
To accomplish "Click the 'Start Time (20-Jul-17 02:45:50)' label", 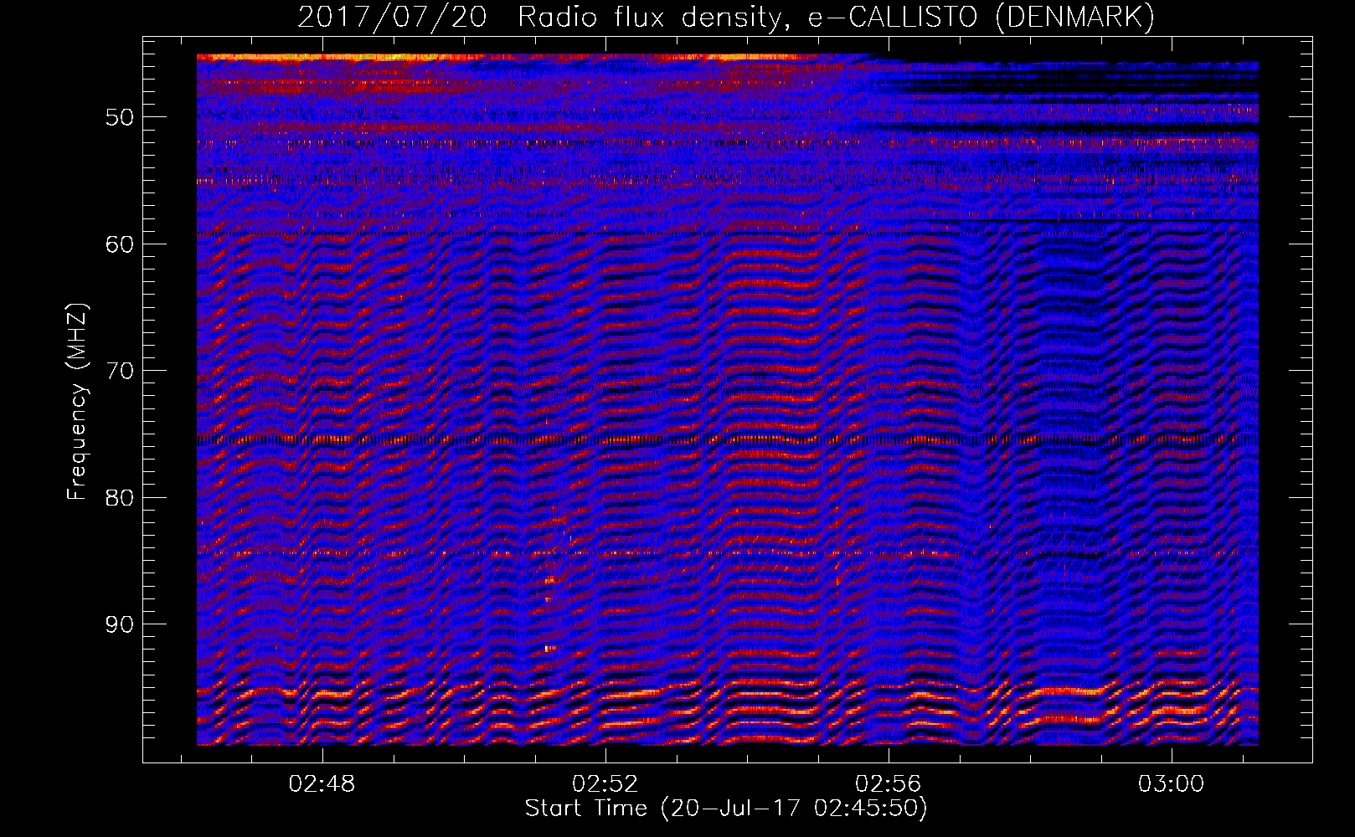I will 726,809.
